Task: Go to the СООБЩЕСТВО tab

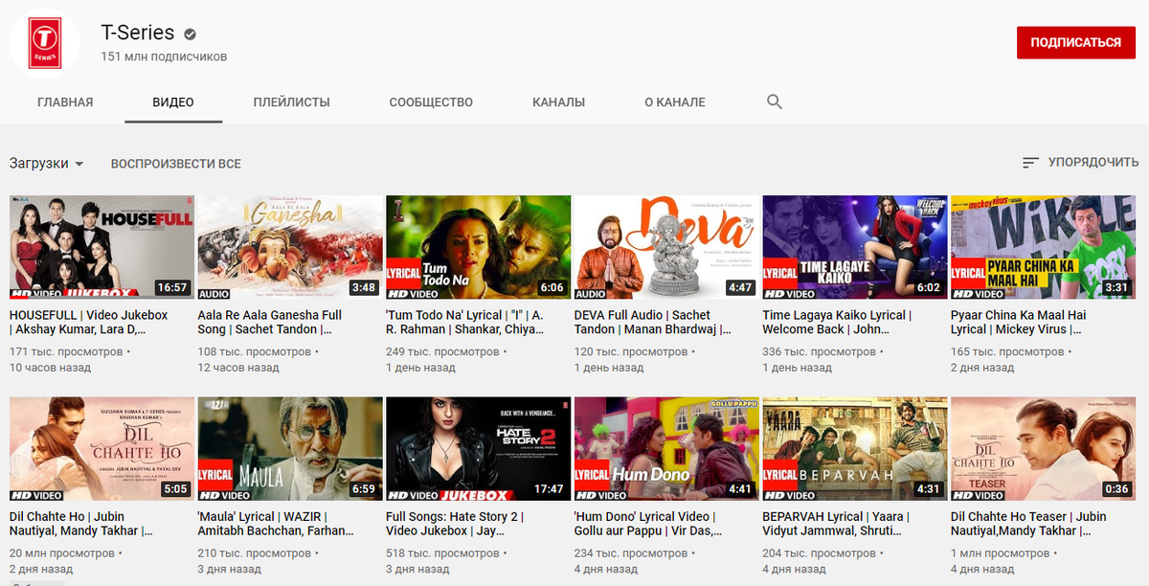Action: 431,102
